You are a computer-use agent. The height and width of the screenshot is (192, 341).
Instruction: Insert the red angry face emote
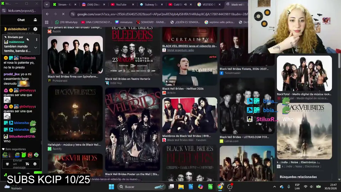coord(30,155)
